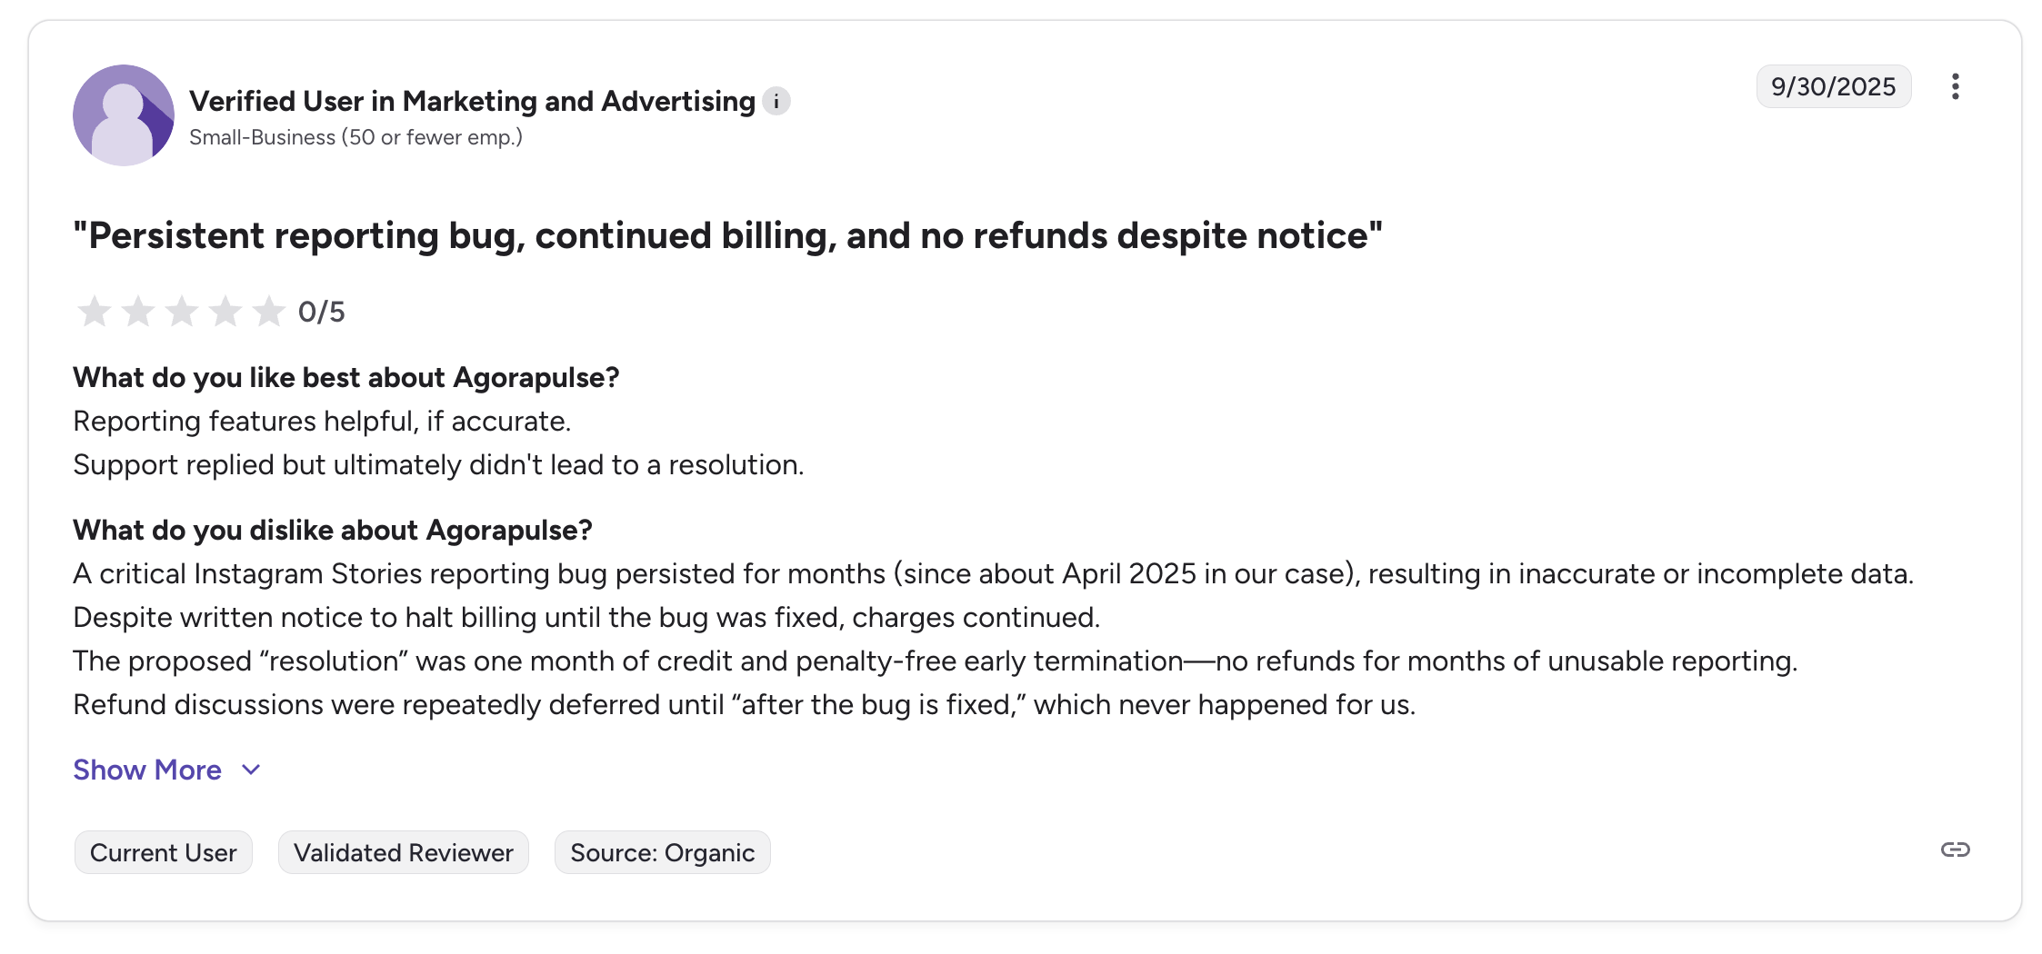Click the reviewer's avatar image

click(x=123, y=114)
